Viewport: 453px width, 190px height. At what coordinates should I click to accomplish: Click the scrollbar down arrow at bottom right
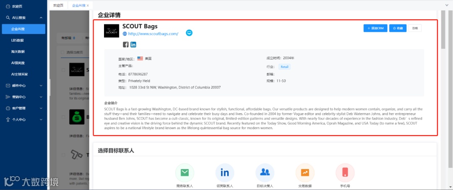click(x=450, y=187)
